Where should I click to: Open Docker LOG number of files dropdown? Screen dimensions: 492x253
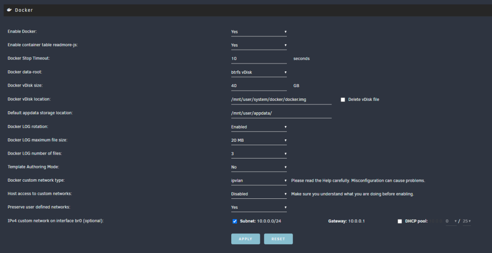point(259,154)
